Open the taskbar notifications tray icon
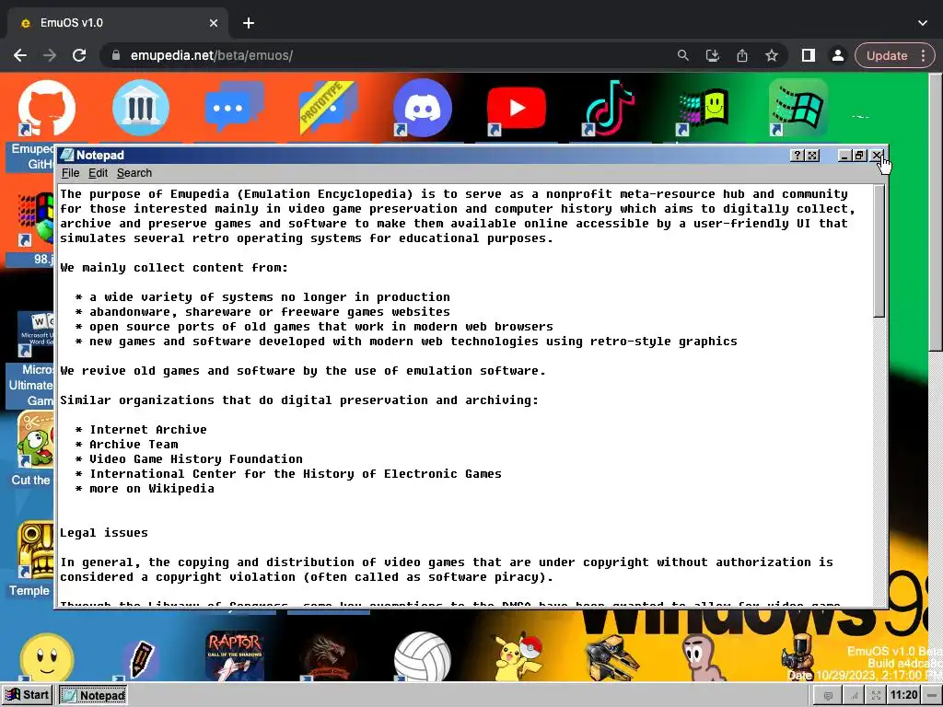 pos(828,696)
